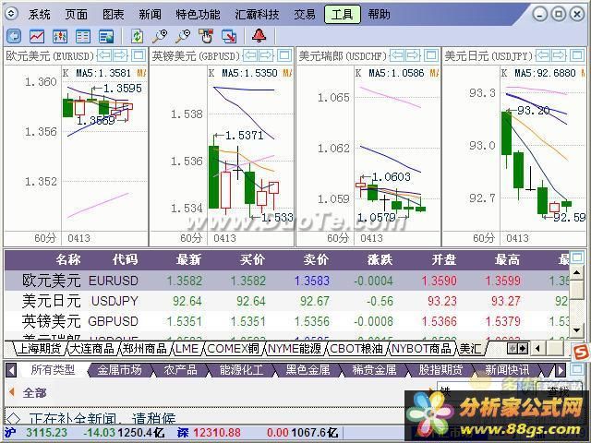Click the first magnifier zoom icon
Image resolution: width=591 pixels, height=443 pixels.
pos(160,36)
